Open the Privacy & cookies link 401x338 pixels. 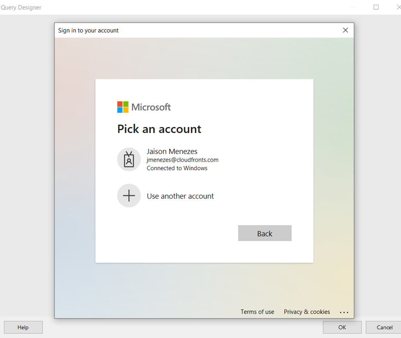point(307,312)
